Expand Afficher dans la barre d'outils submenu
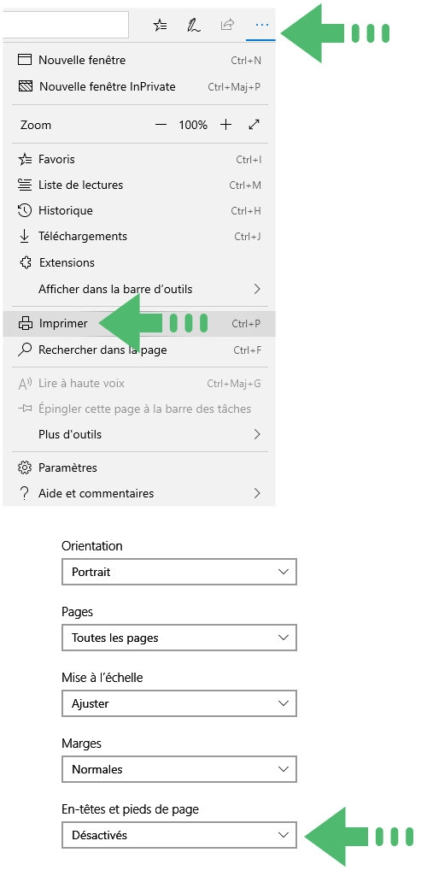The height and width of the screenshot is (876, 427). click(139, 290)
